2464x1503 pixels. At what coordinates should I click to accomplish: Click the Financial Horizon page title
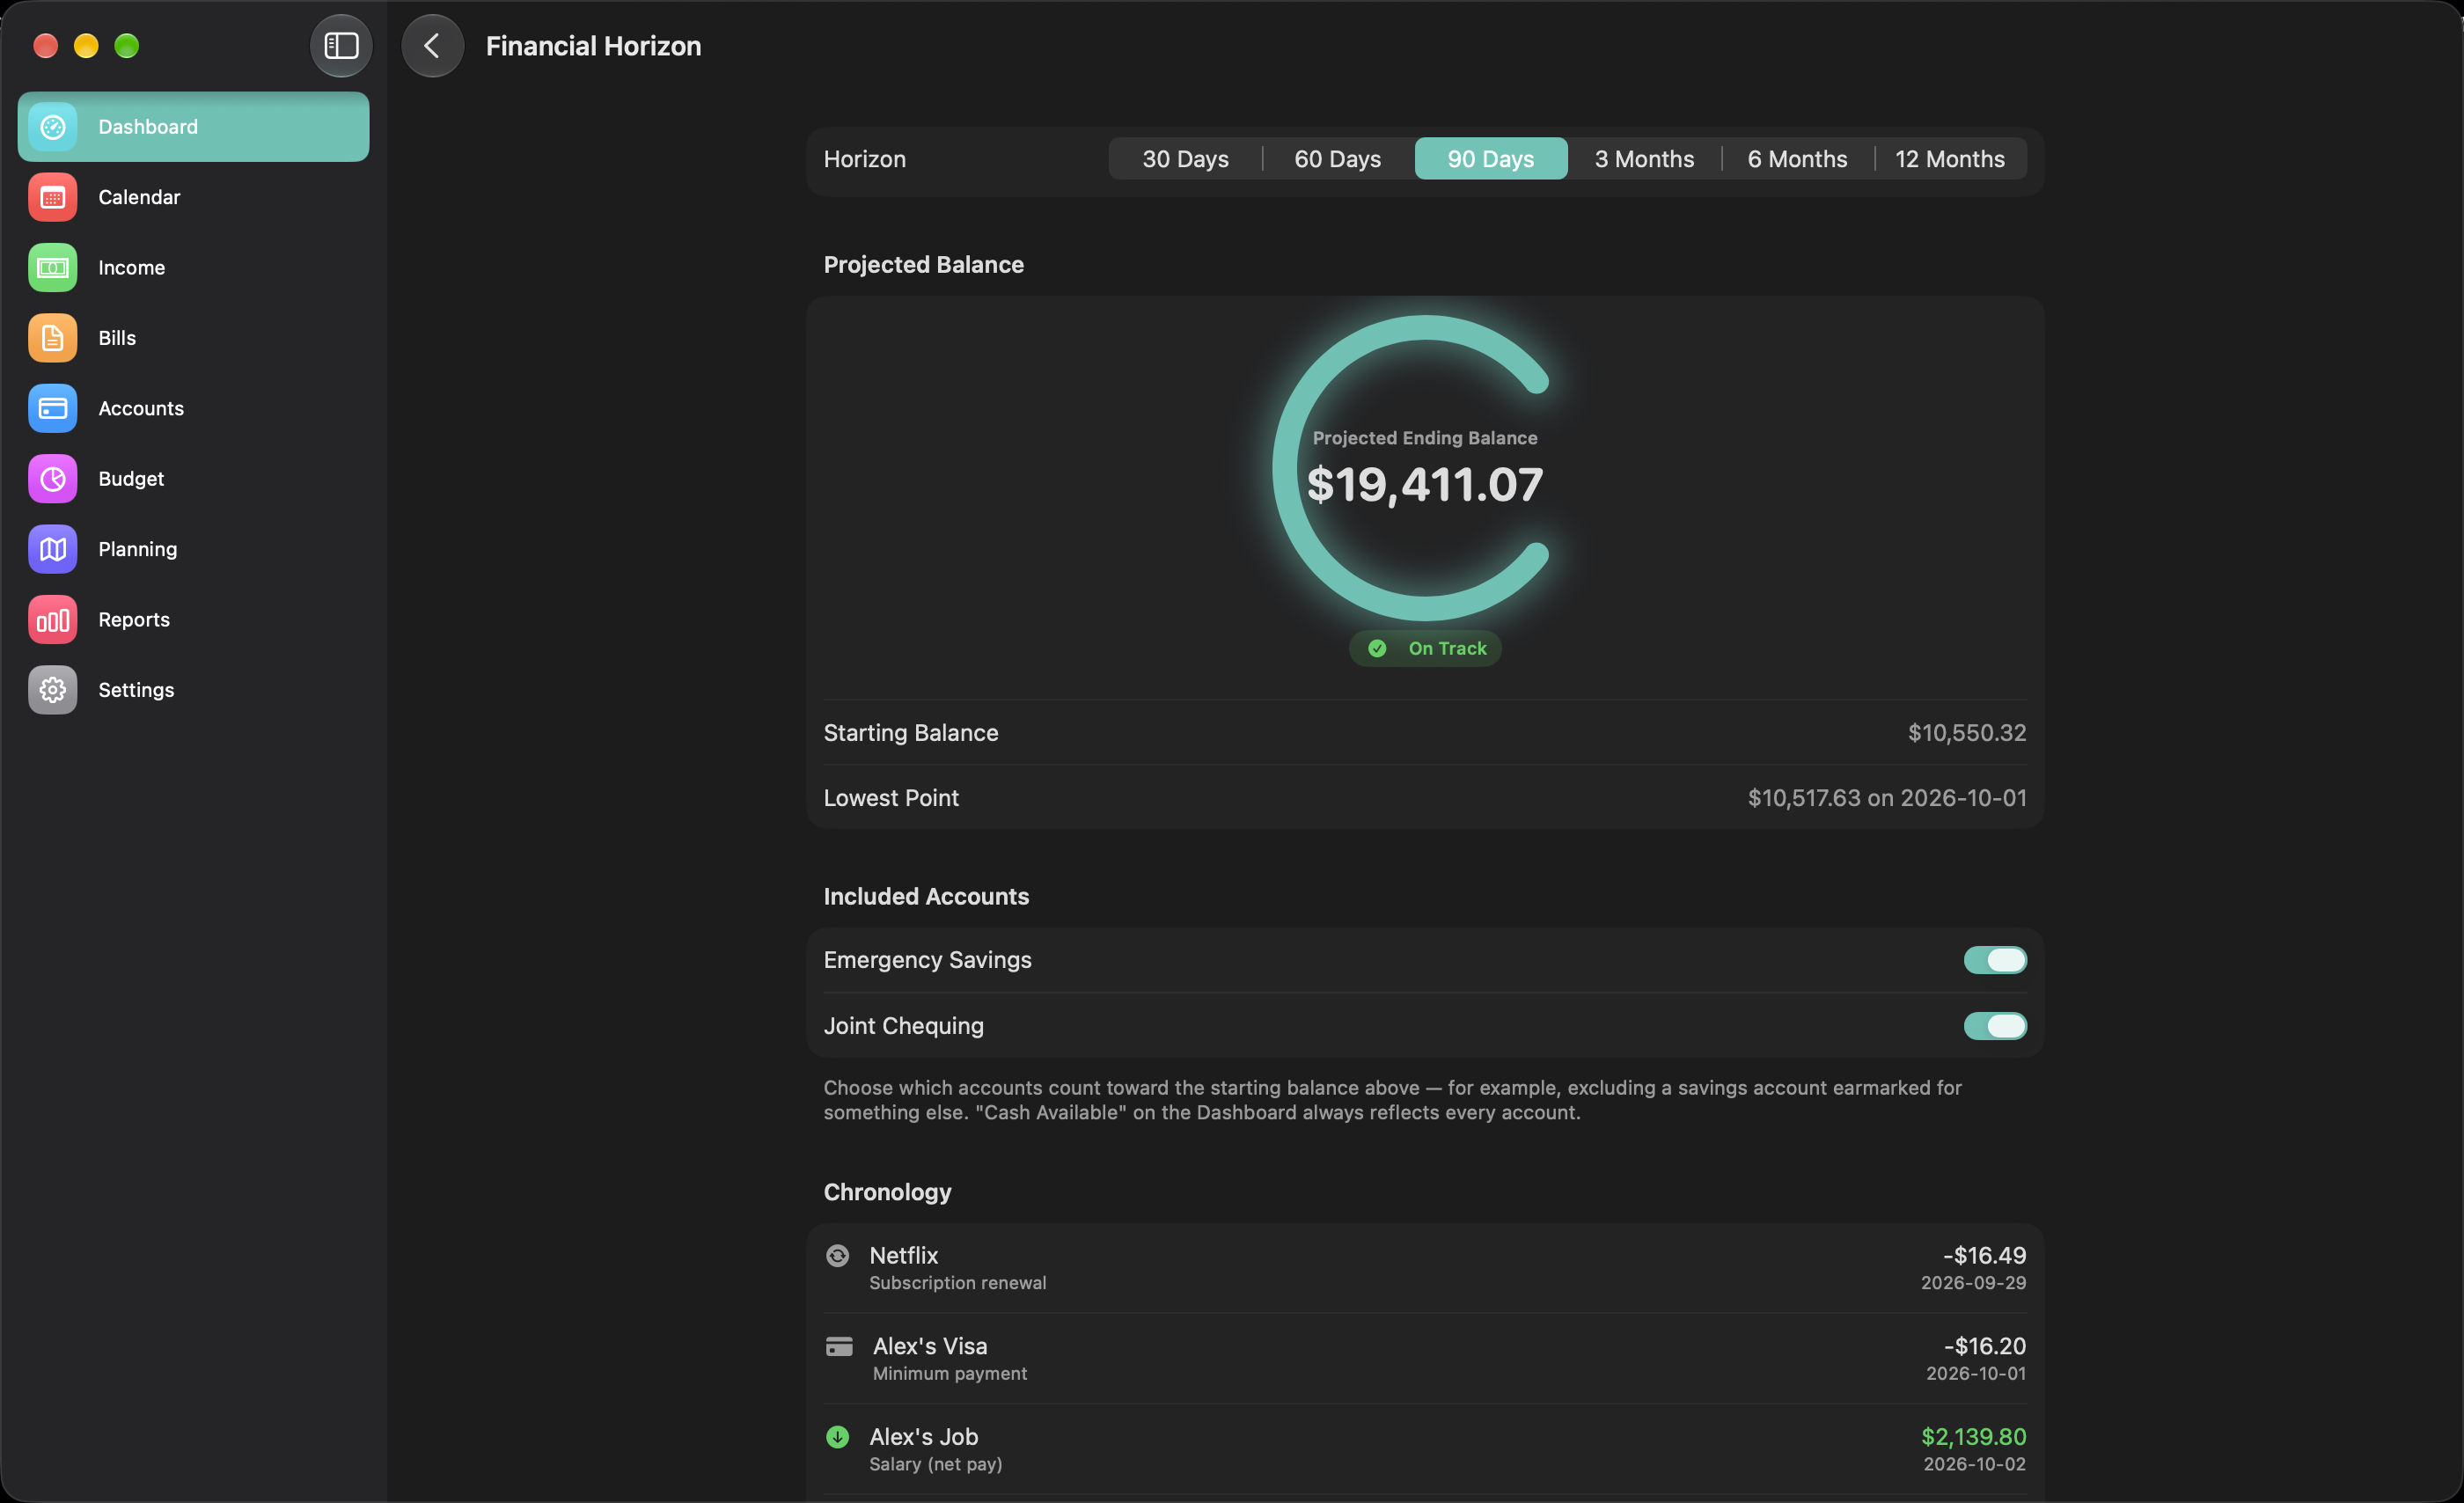pos(593,46)
